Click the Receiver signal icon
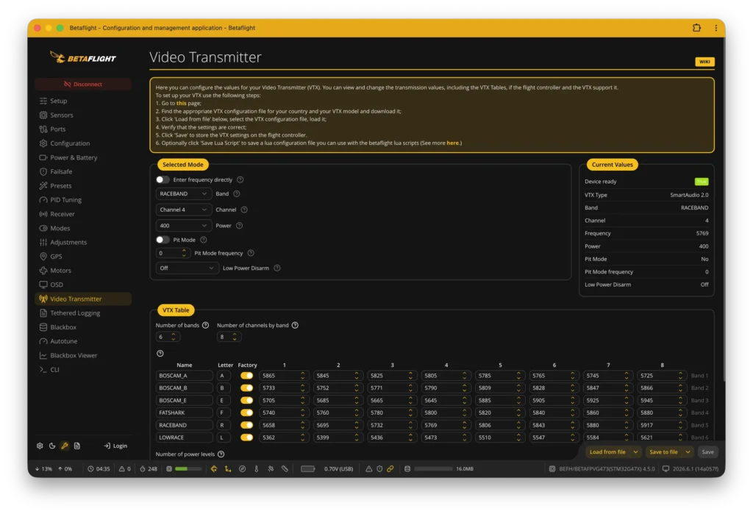 click(x=43, y=214)
